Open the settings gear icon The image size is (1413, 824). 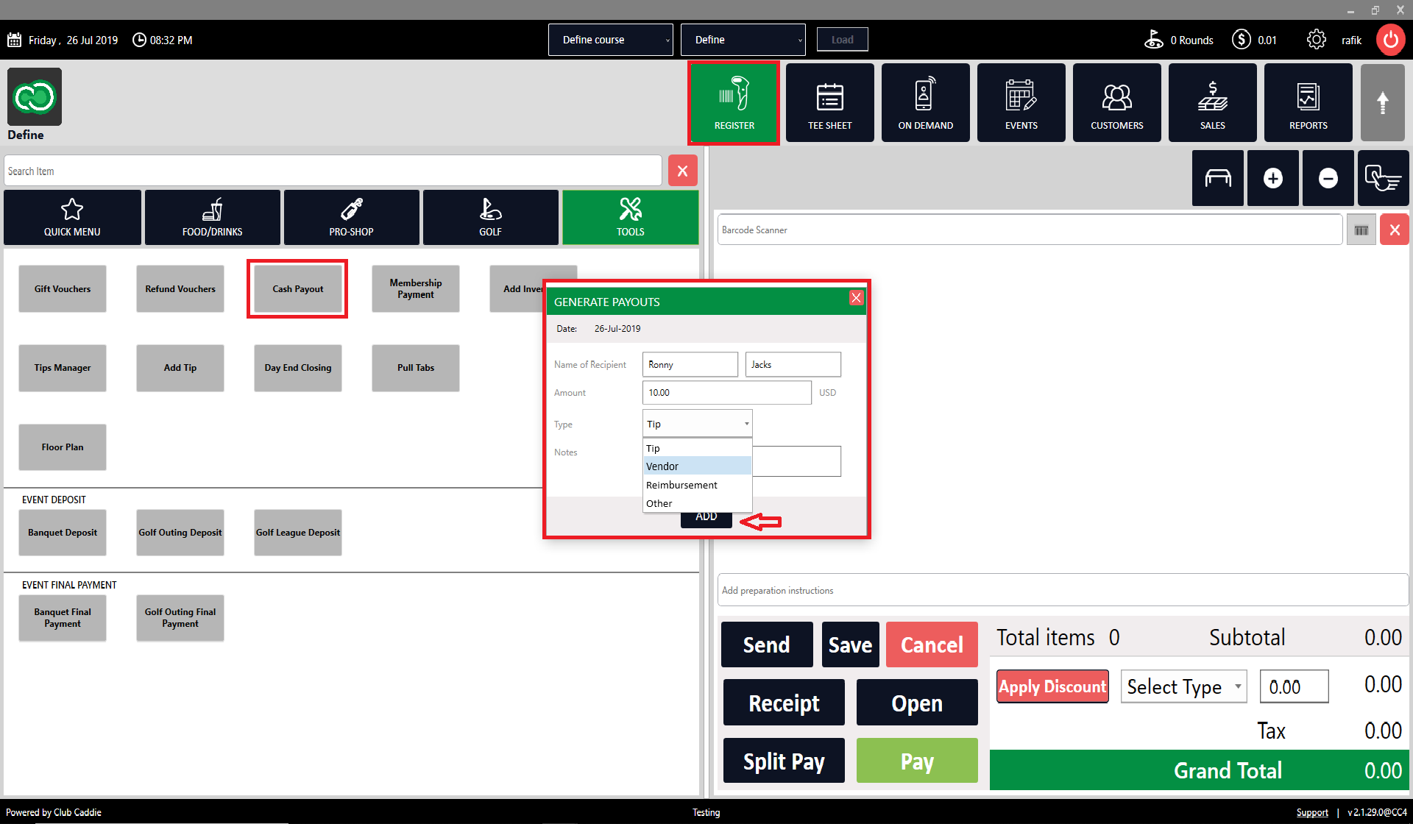(x=1316, y=40)
